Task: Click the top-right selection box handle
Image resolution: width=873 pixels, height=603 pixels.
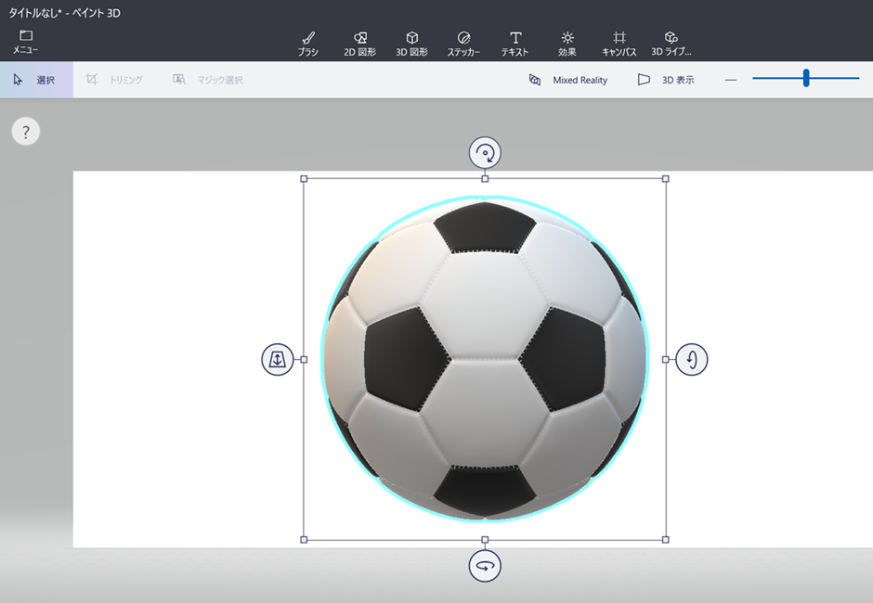Action: [x=665, y=179]
